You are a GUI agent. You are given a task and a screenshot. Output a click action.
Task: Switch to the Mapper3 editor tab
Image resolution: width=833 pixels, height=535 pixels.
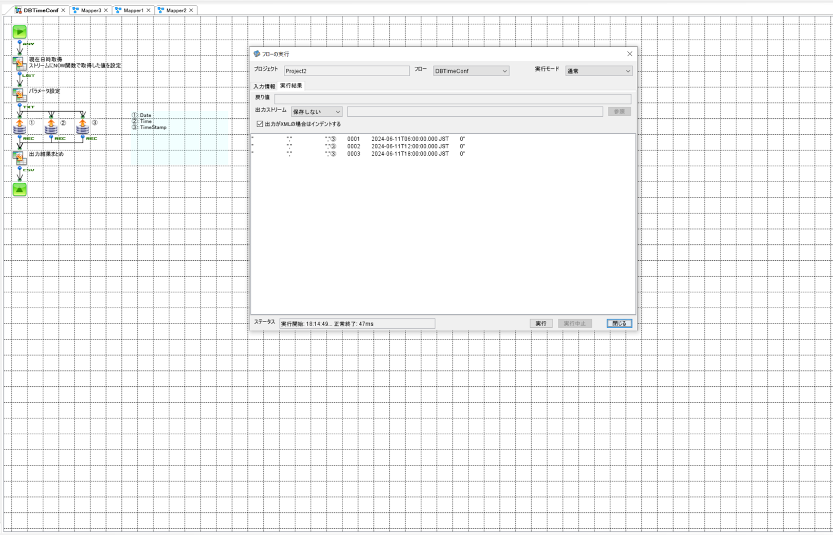(90, 10)
